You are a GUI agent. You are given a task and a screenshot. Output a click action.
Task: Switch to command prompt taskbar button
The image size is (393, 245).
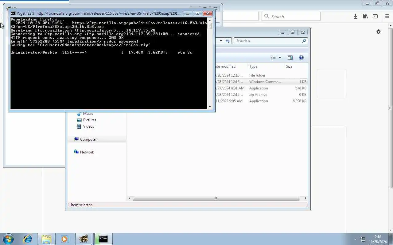click(x=103, y=239)
